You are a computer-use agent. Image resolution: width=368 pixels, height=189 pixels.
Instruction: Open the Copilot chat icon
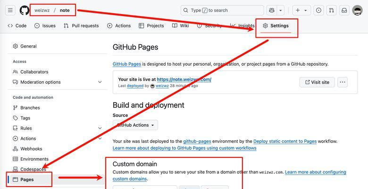272,10
